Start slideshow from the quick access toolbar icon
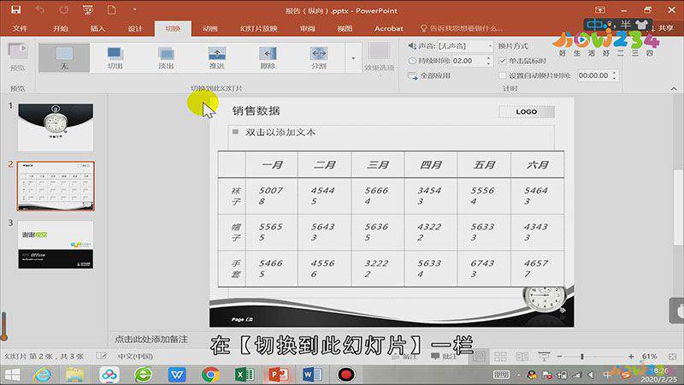This screenshot has width=684, height=385. pyautogui.click(x=88, y=9)
